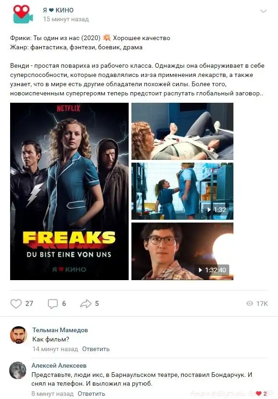This screenshot has width=278, height=399.
Task: Play the 1:32 trailer video
Action: 182,191
